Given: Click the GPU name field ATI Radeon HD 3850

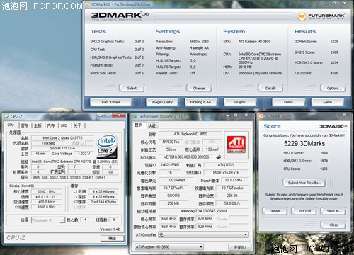Looking at the screenshot, I should [x=190, y=134].
